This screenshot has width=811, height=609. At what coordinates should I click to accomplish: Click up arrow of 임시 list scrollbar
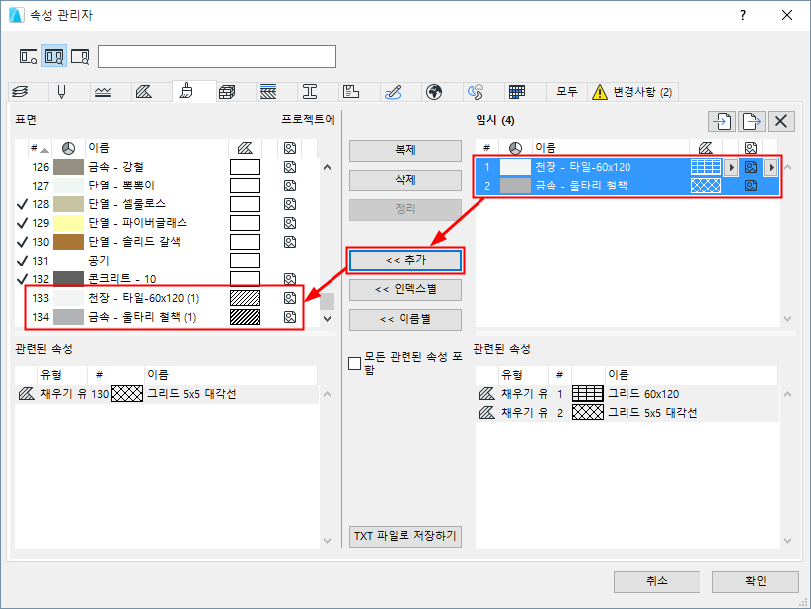point(787,167)
